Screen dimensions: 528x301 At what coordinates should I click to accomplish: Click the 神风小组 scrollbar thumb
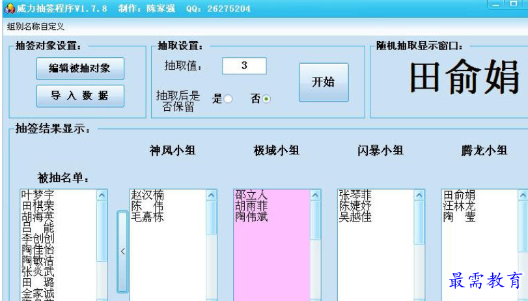[x=211, y=218]
